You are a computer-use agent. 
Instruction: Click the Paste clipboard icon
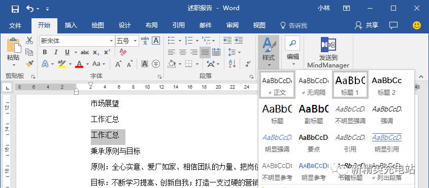13,45
